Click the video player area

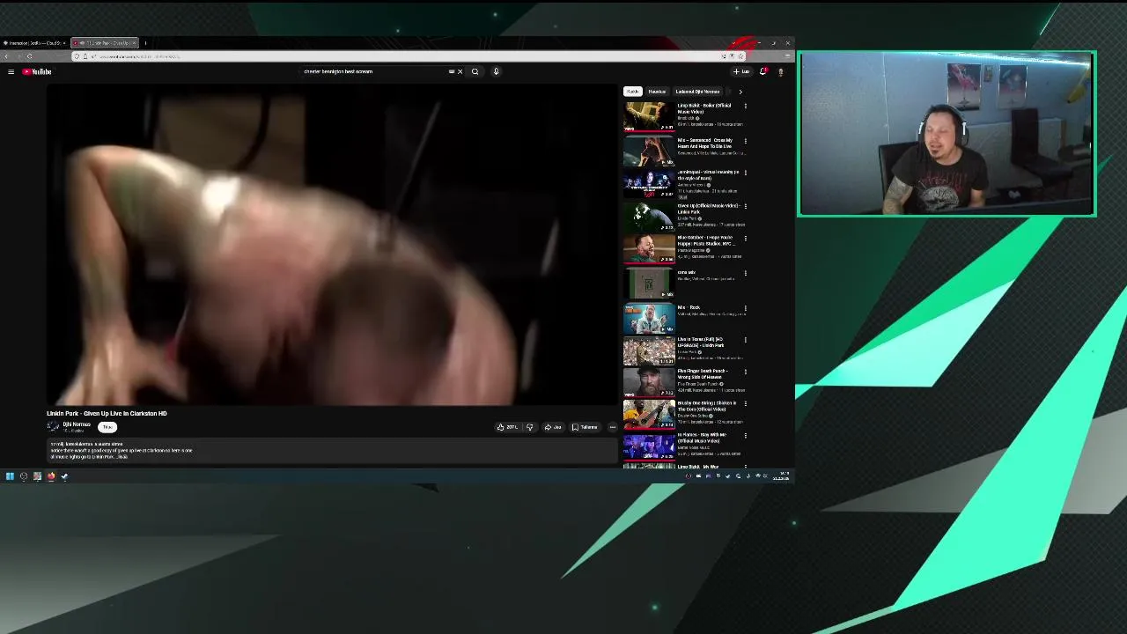pyautogui.click(x=332, y=246)
